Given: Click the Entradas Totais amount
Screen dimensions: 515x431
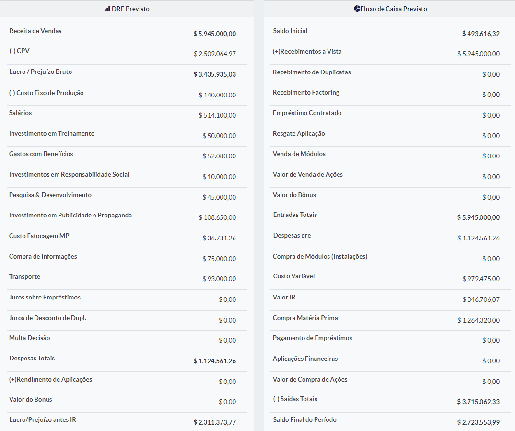Looking at the screenshot, I should click(478, 217).
